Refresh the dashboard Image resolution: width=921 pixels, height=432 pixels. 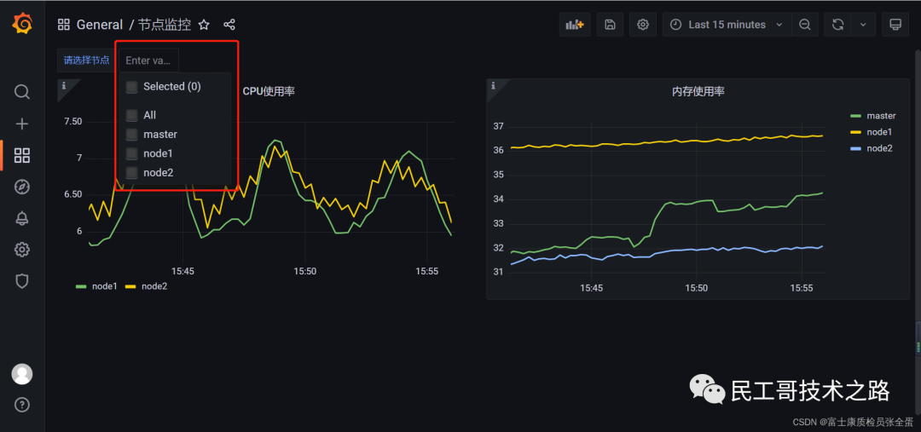[838, 25]
